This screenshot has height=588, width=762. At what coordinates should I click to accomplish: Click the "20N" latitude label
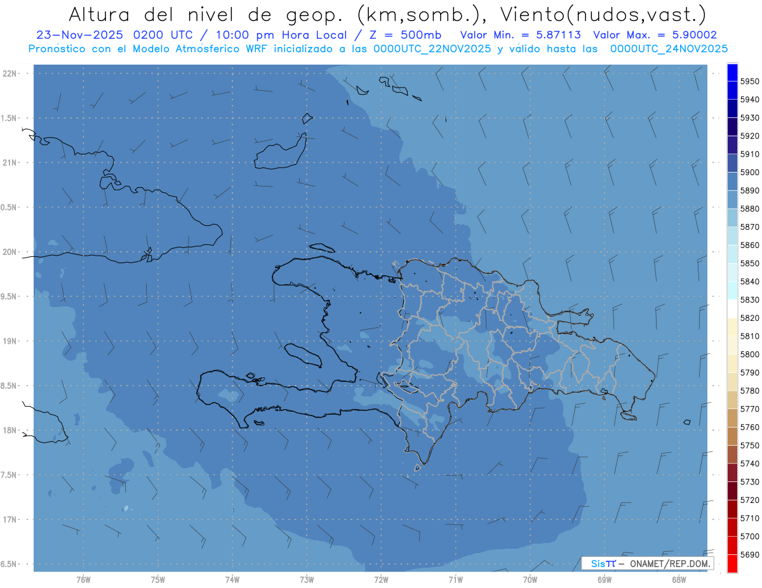pyautogui.click(x=10, y=252)
